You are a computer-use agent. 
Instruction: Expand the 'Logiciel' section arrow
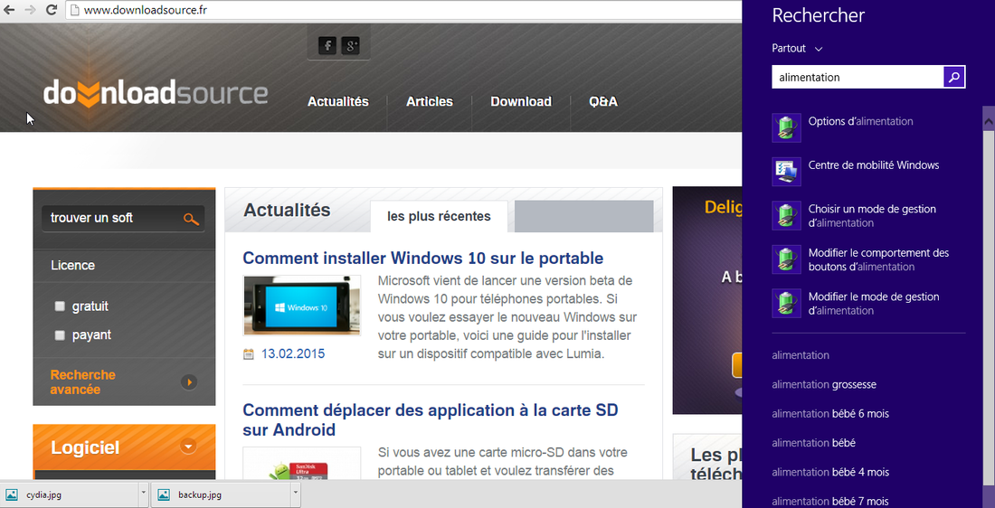(188, 447)
